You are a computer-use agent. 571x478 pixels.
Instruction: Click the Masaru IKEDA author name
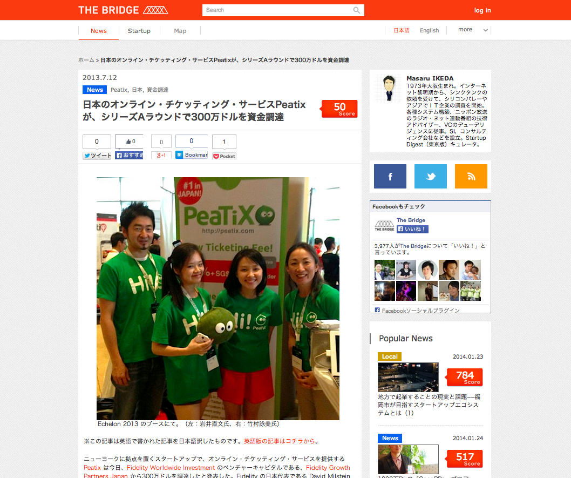pos(430,78)
